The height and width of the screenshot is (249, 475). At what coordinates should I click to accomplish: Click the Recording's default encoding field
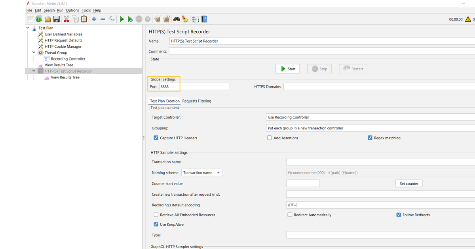click(x=381, y=205)
